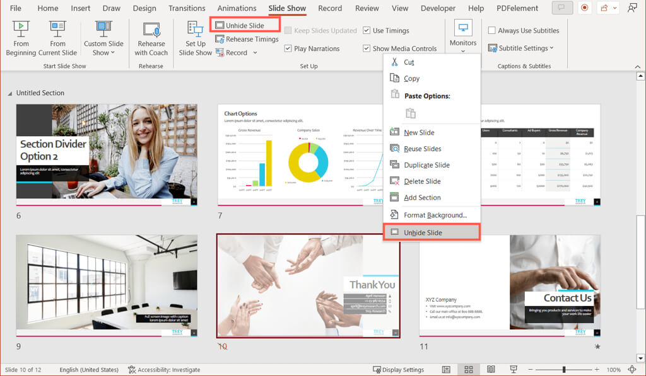Switch to the Design tab
This screenshot has height=376, width=646.
tap(144, 8)
